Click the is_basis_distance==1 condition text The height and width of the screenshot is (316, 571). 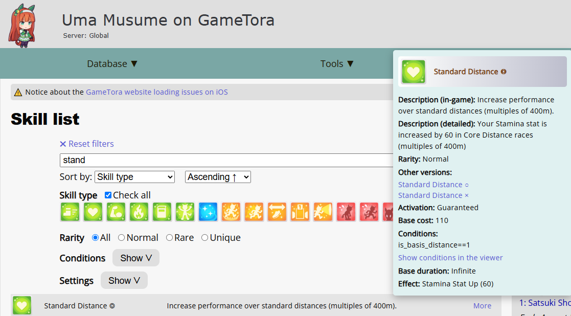point(434,245)
